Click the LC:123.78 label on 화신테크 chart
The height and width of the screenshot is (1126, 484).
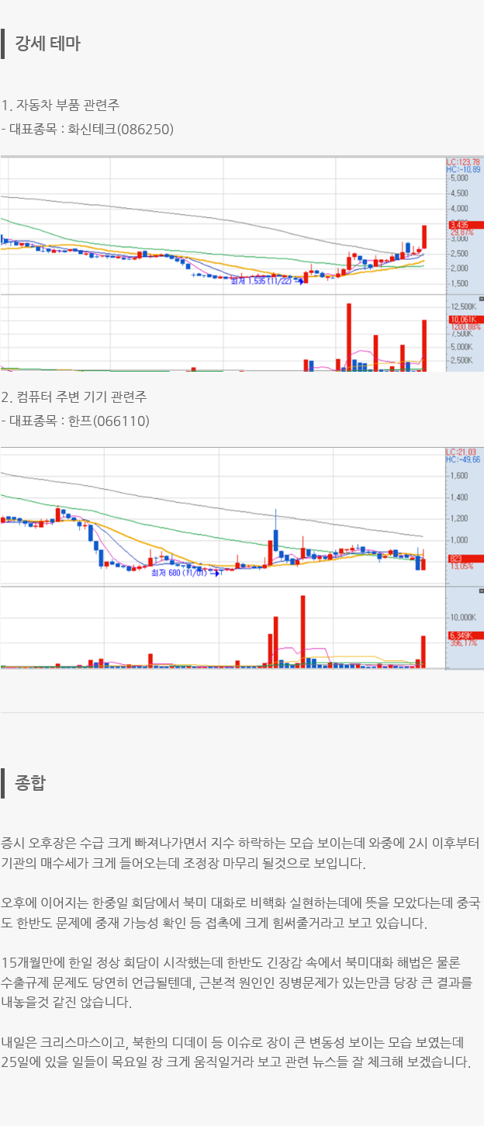coord(463,161)
